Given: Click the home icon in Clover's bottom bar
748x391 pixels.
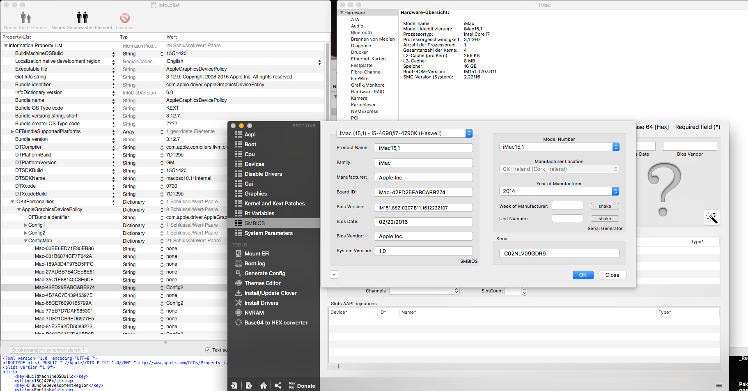Looking at the screenshot, I should pyautogui.click(x=264, y=385).
